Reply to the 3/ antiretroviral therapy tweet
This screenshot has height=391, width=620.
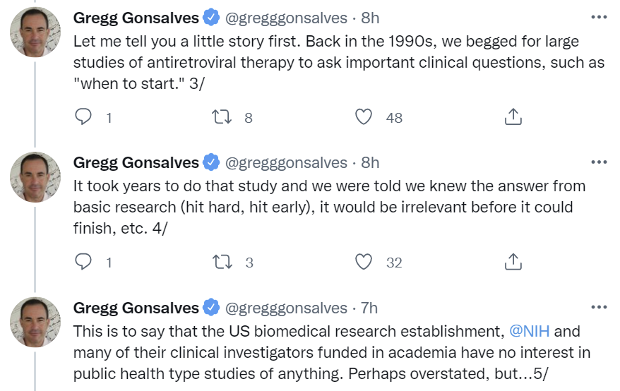point(83,117)
